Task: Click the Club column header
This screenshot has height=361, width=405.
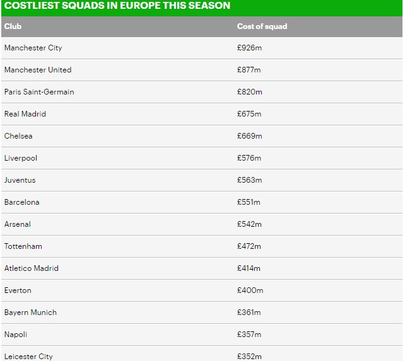Action: coord(13,26)
